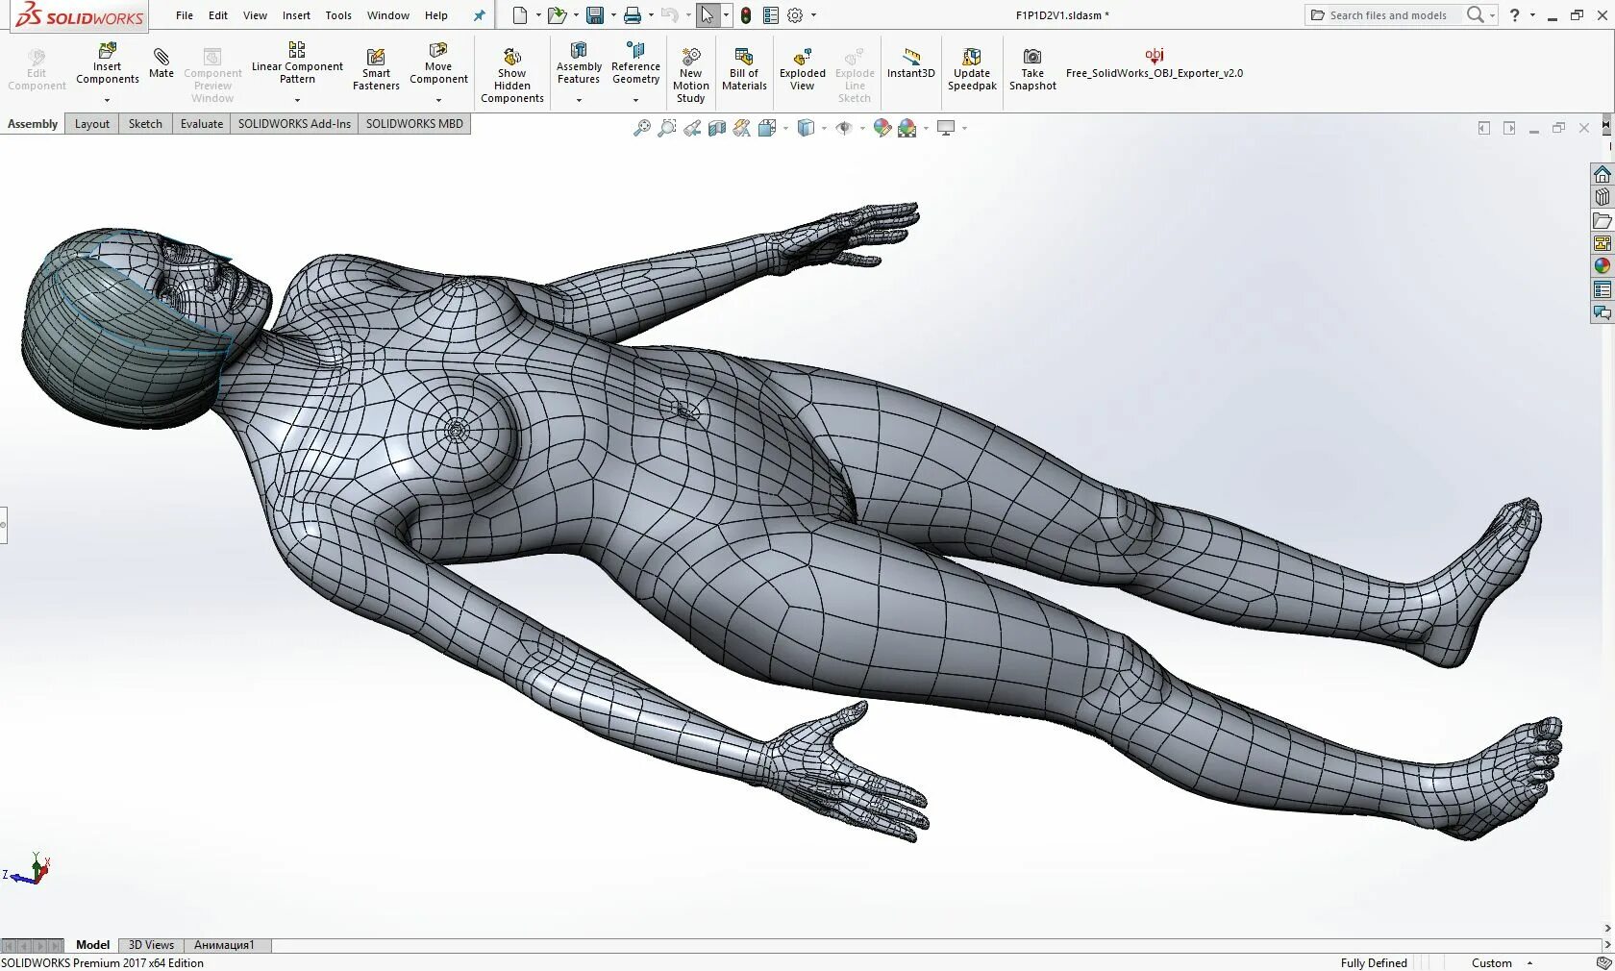Activate the Move Component tool

tap(438, 63)
